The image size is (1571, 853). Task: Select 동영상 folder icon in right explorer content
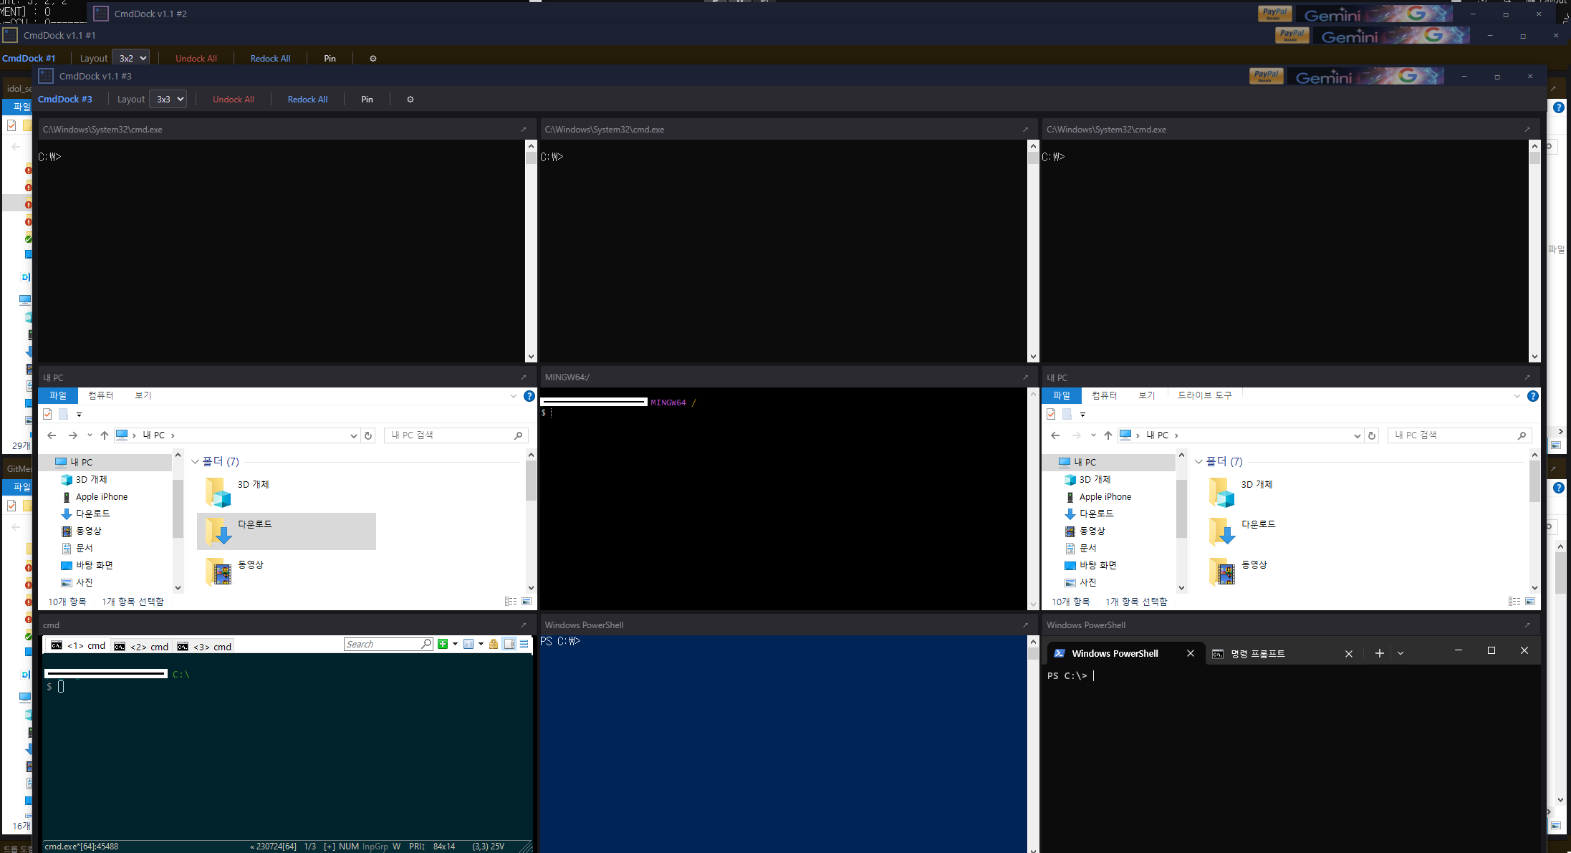tap(1221, 572)
